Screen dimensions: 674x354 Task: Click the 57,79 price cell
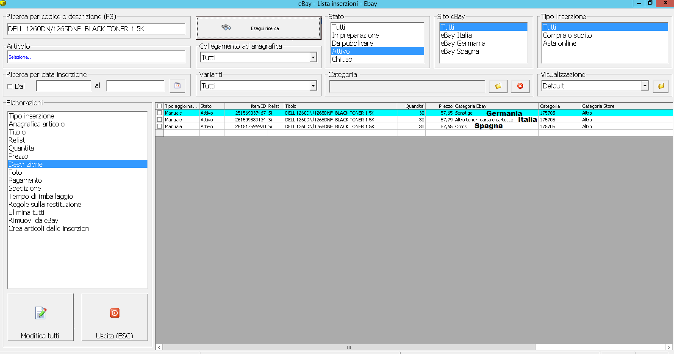[x=440, y=120]
